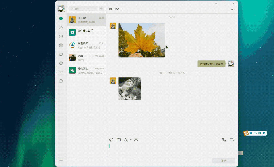Open Moments via the aperture icon
Screen dimensions: 274x167
61,45
